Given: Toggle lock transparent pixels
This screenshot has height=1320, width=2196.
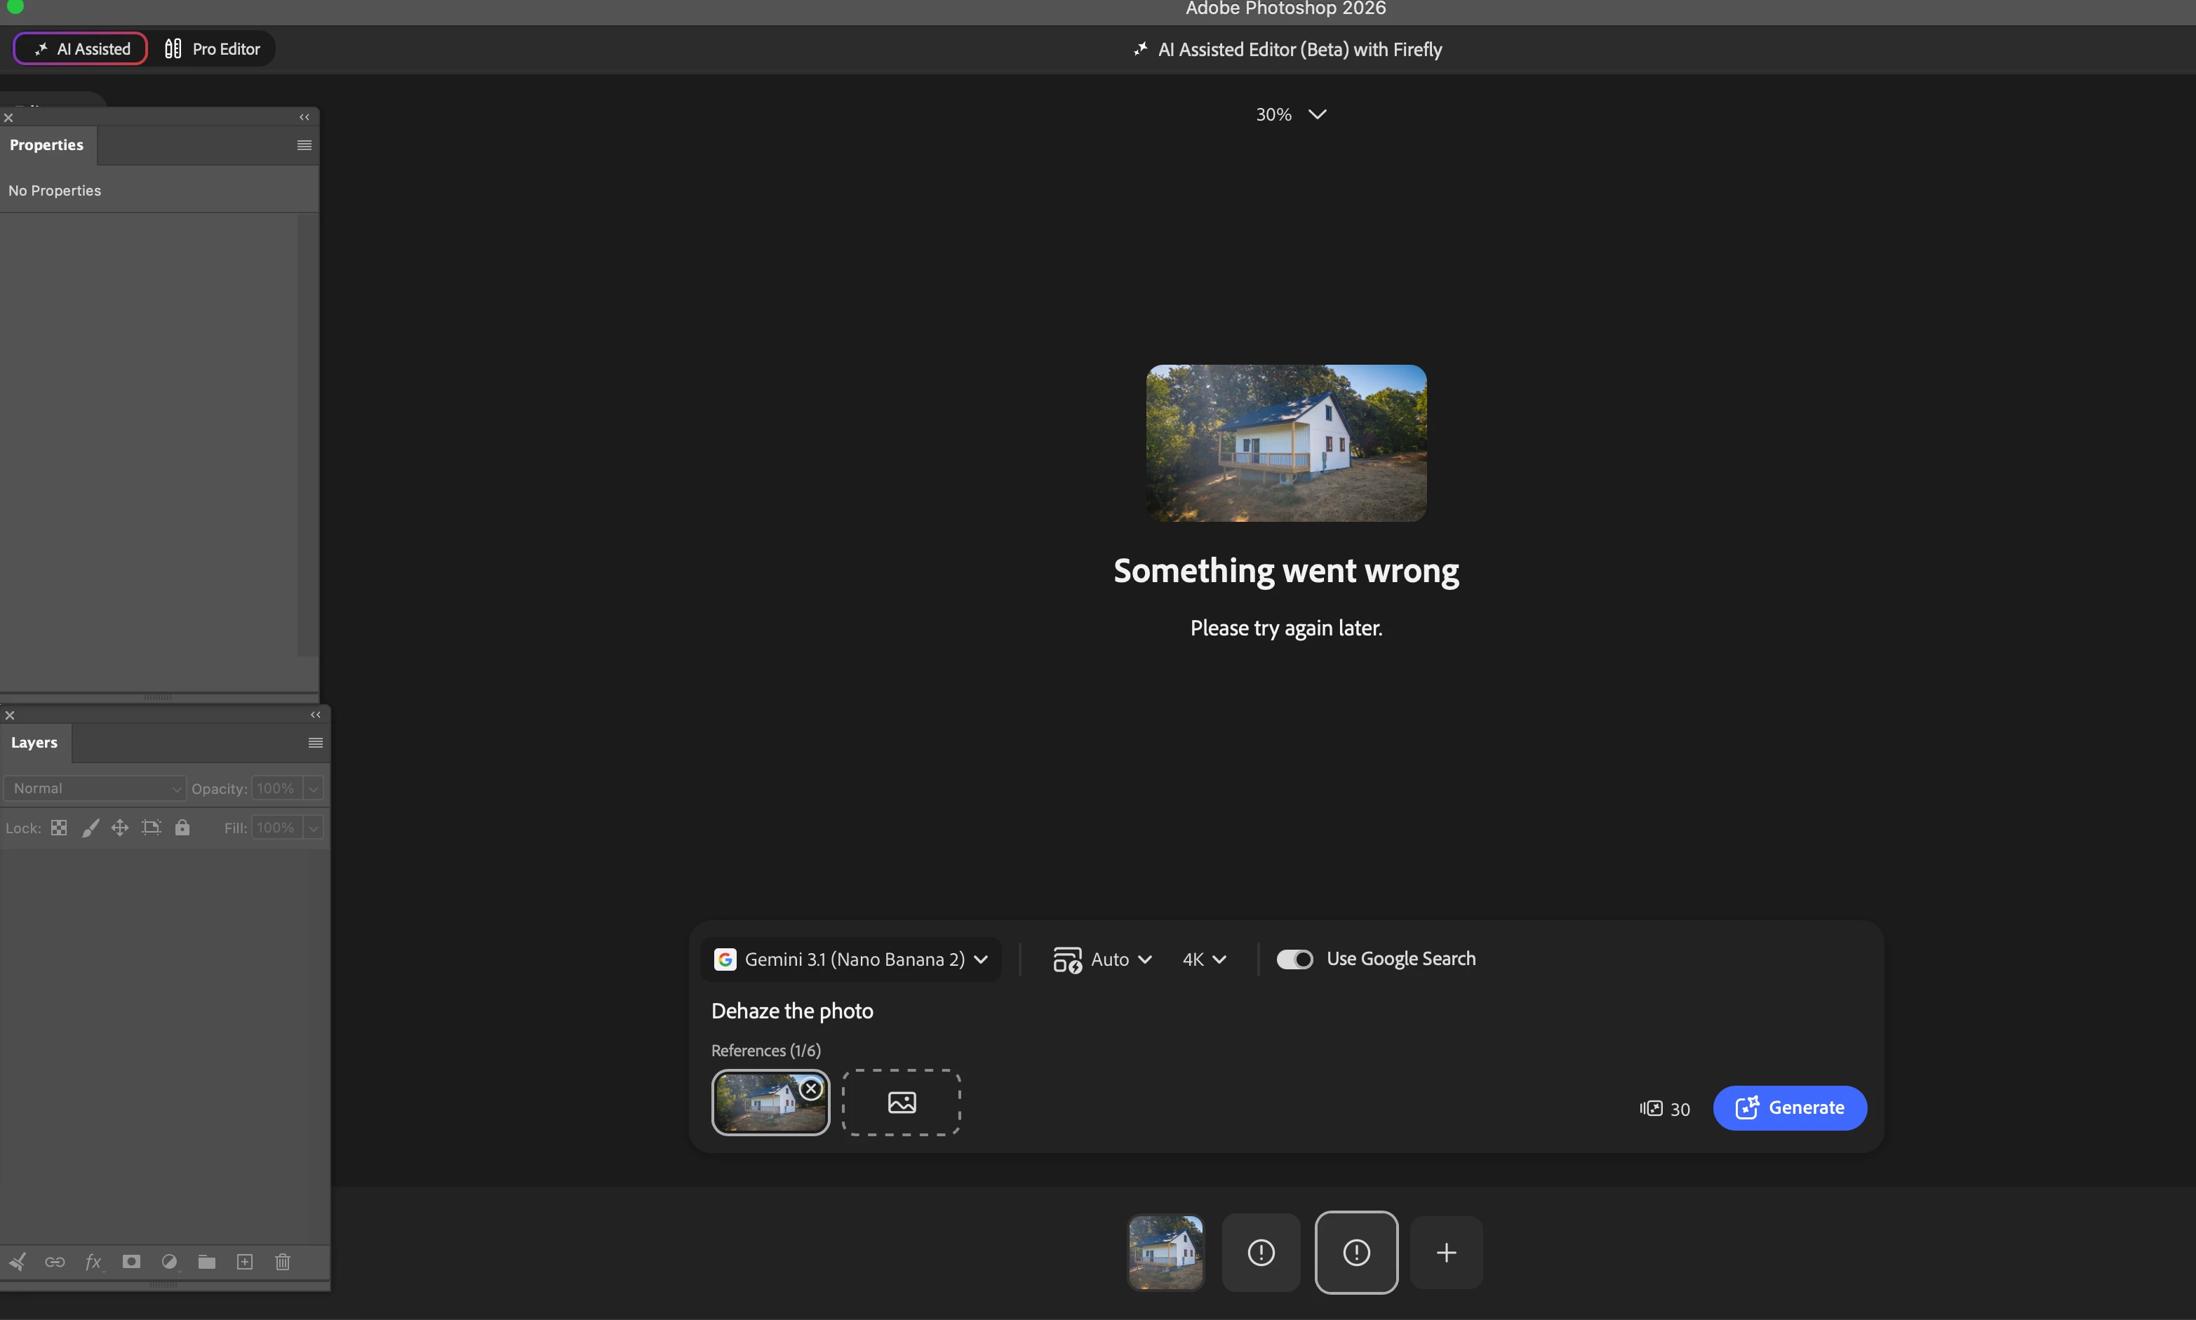Looking at the screenshot, I should click(x=59, y=827).
